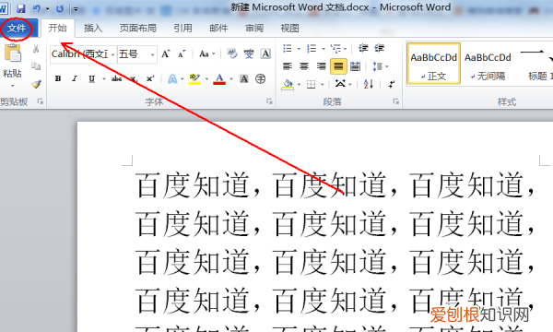Toggle Character Shading A icon
The width and height of the screenshot is (553, 332).
pos(243,78)
